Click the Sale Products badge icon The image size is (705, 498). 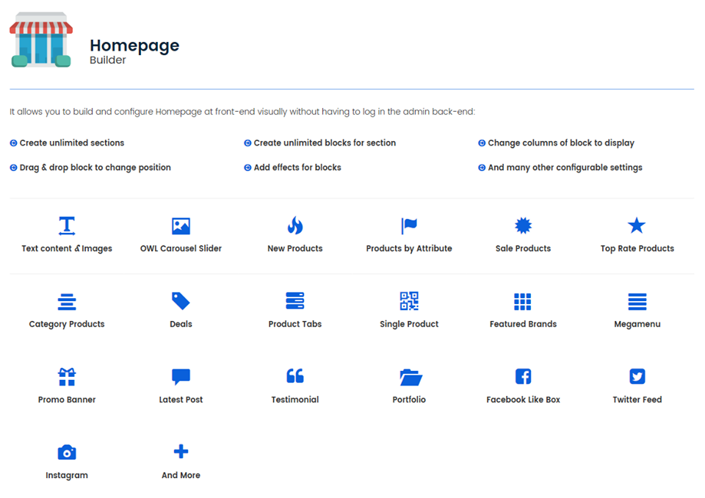(x=523, y=225)
